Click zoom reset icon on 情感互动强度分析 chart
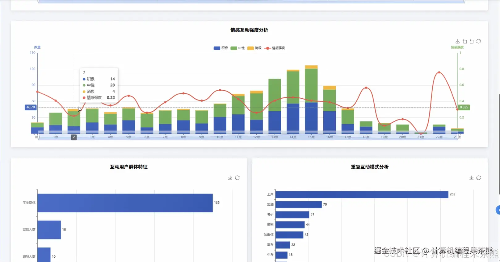The height and width of the screenshot is (262, 500). click(472, 41)
